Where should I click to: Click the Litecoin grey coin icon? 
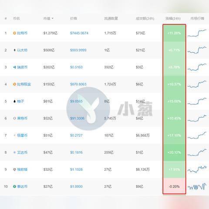click(14, 118)
